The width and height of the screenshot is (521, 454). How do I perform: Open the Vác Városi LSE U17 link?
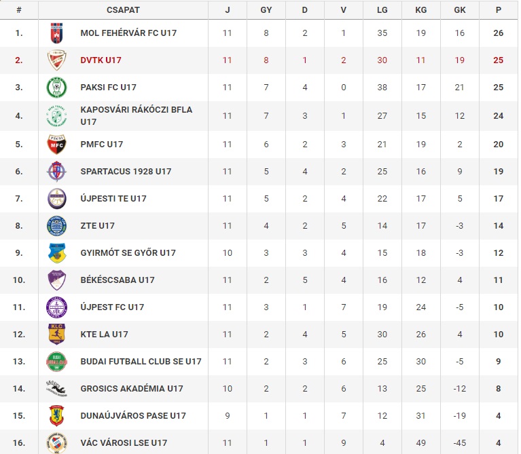pyautogui.click(x=124, y=442)
